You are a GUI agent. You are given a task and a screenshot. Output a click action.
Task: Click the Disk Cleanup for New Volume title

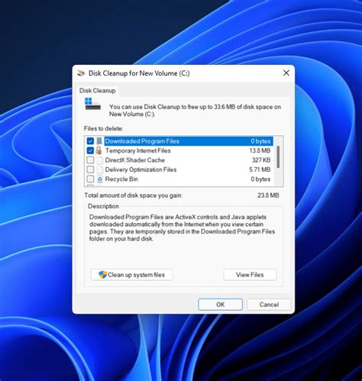pos(139,73)
